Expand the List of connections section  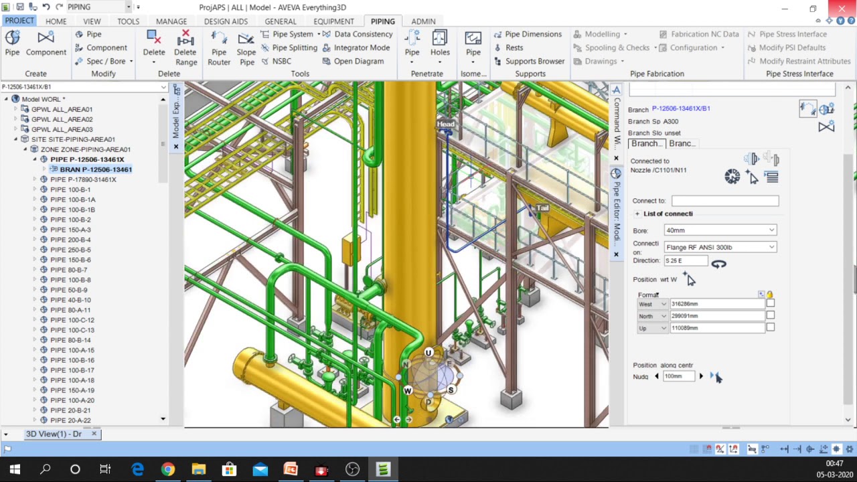637,214
